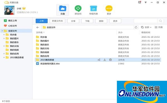Screen dimensions: 167x103
Task: Click the 删除 delete button
Action: coord(101,21)
